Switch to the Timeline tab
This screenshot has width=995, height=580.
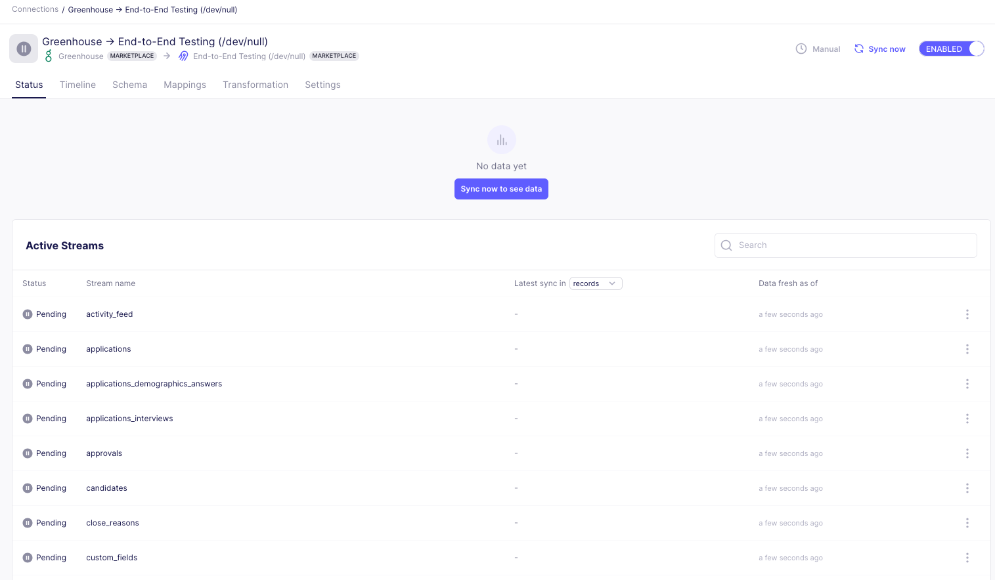(77, 85)
